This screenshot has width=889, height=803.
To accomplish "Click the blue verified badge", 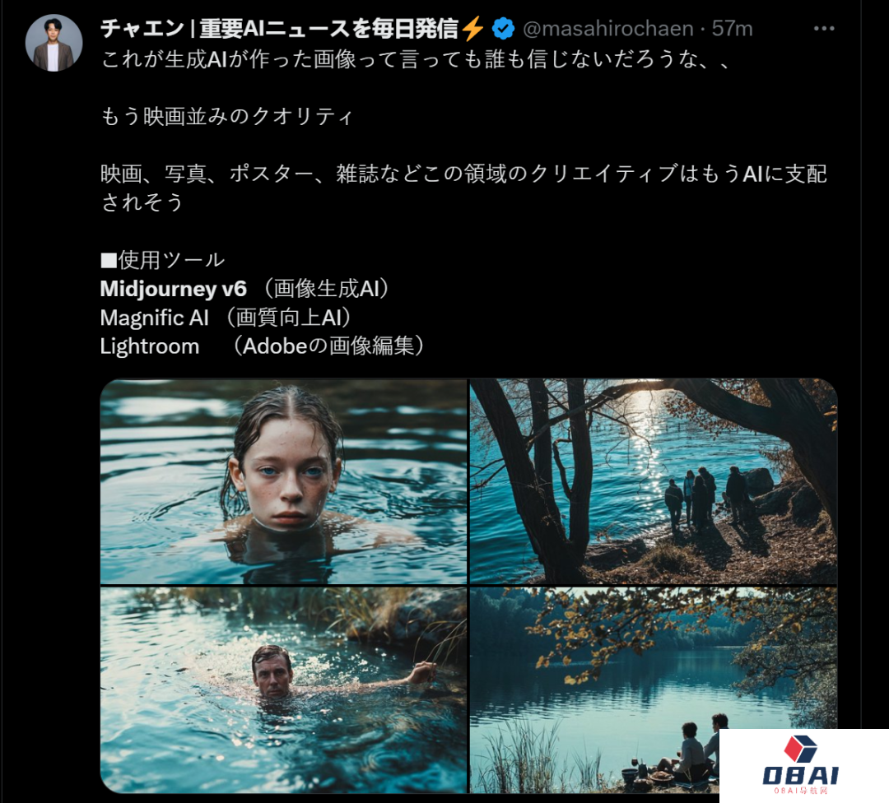I will point(503,28).
